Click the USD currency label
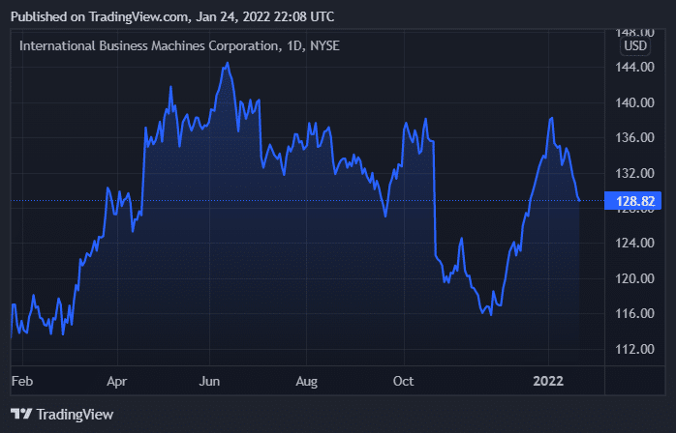 click(635, 45)
